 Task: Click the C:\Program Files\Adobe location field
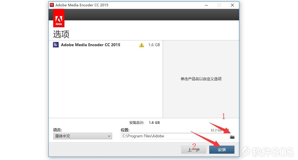[x=175, y=136]
